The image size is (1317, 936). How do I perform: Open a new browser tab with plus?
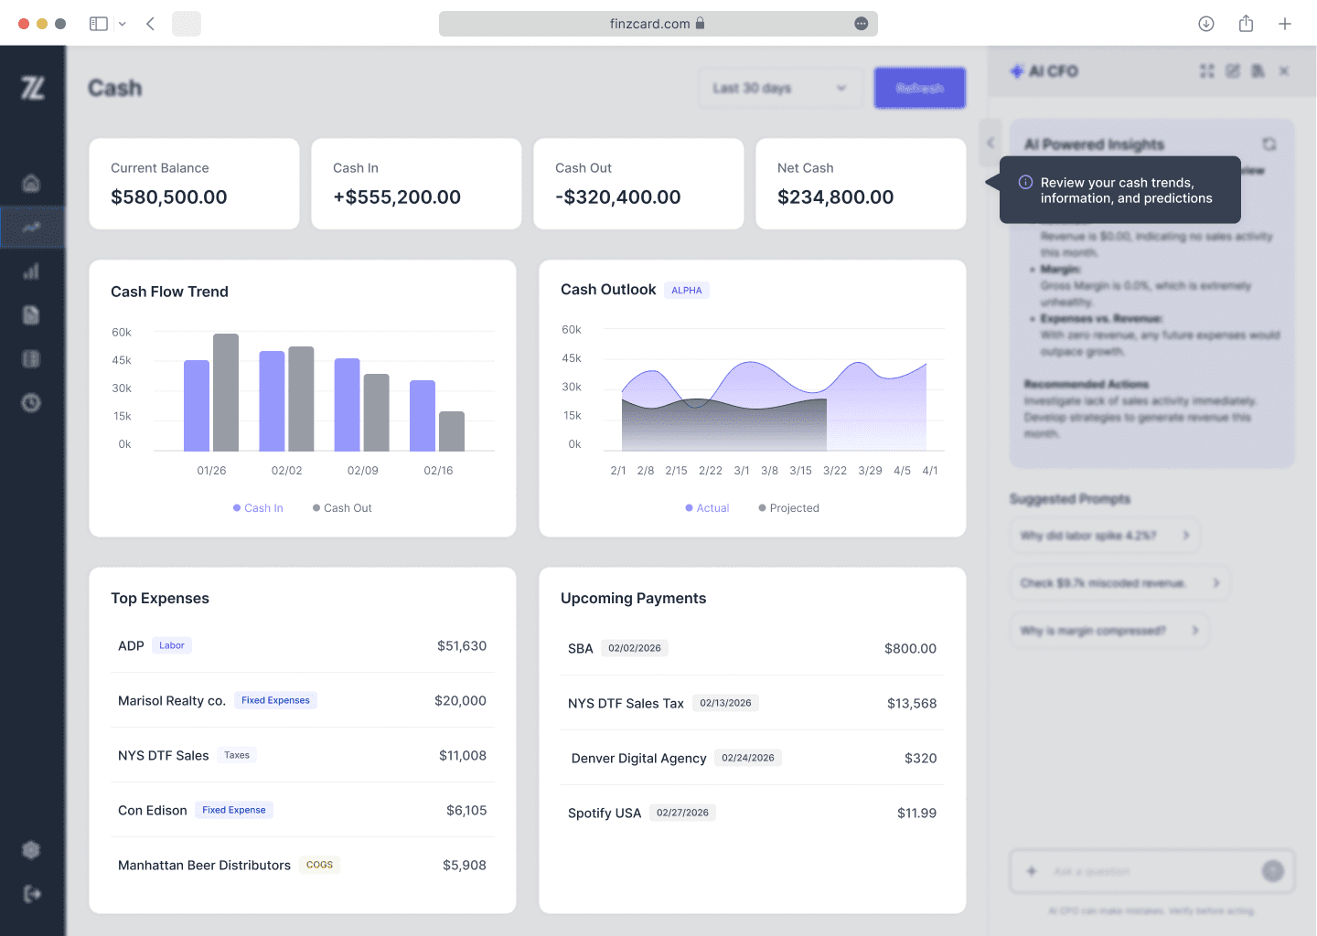pos(1285,24)
